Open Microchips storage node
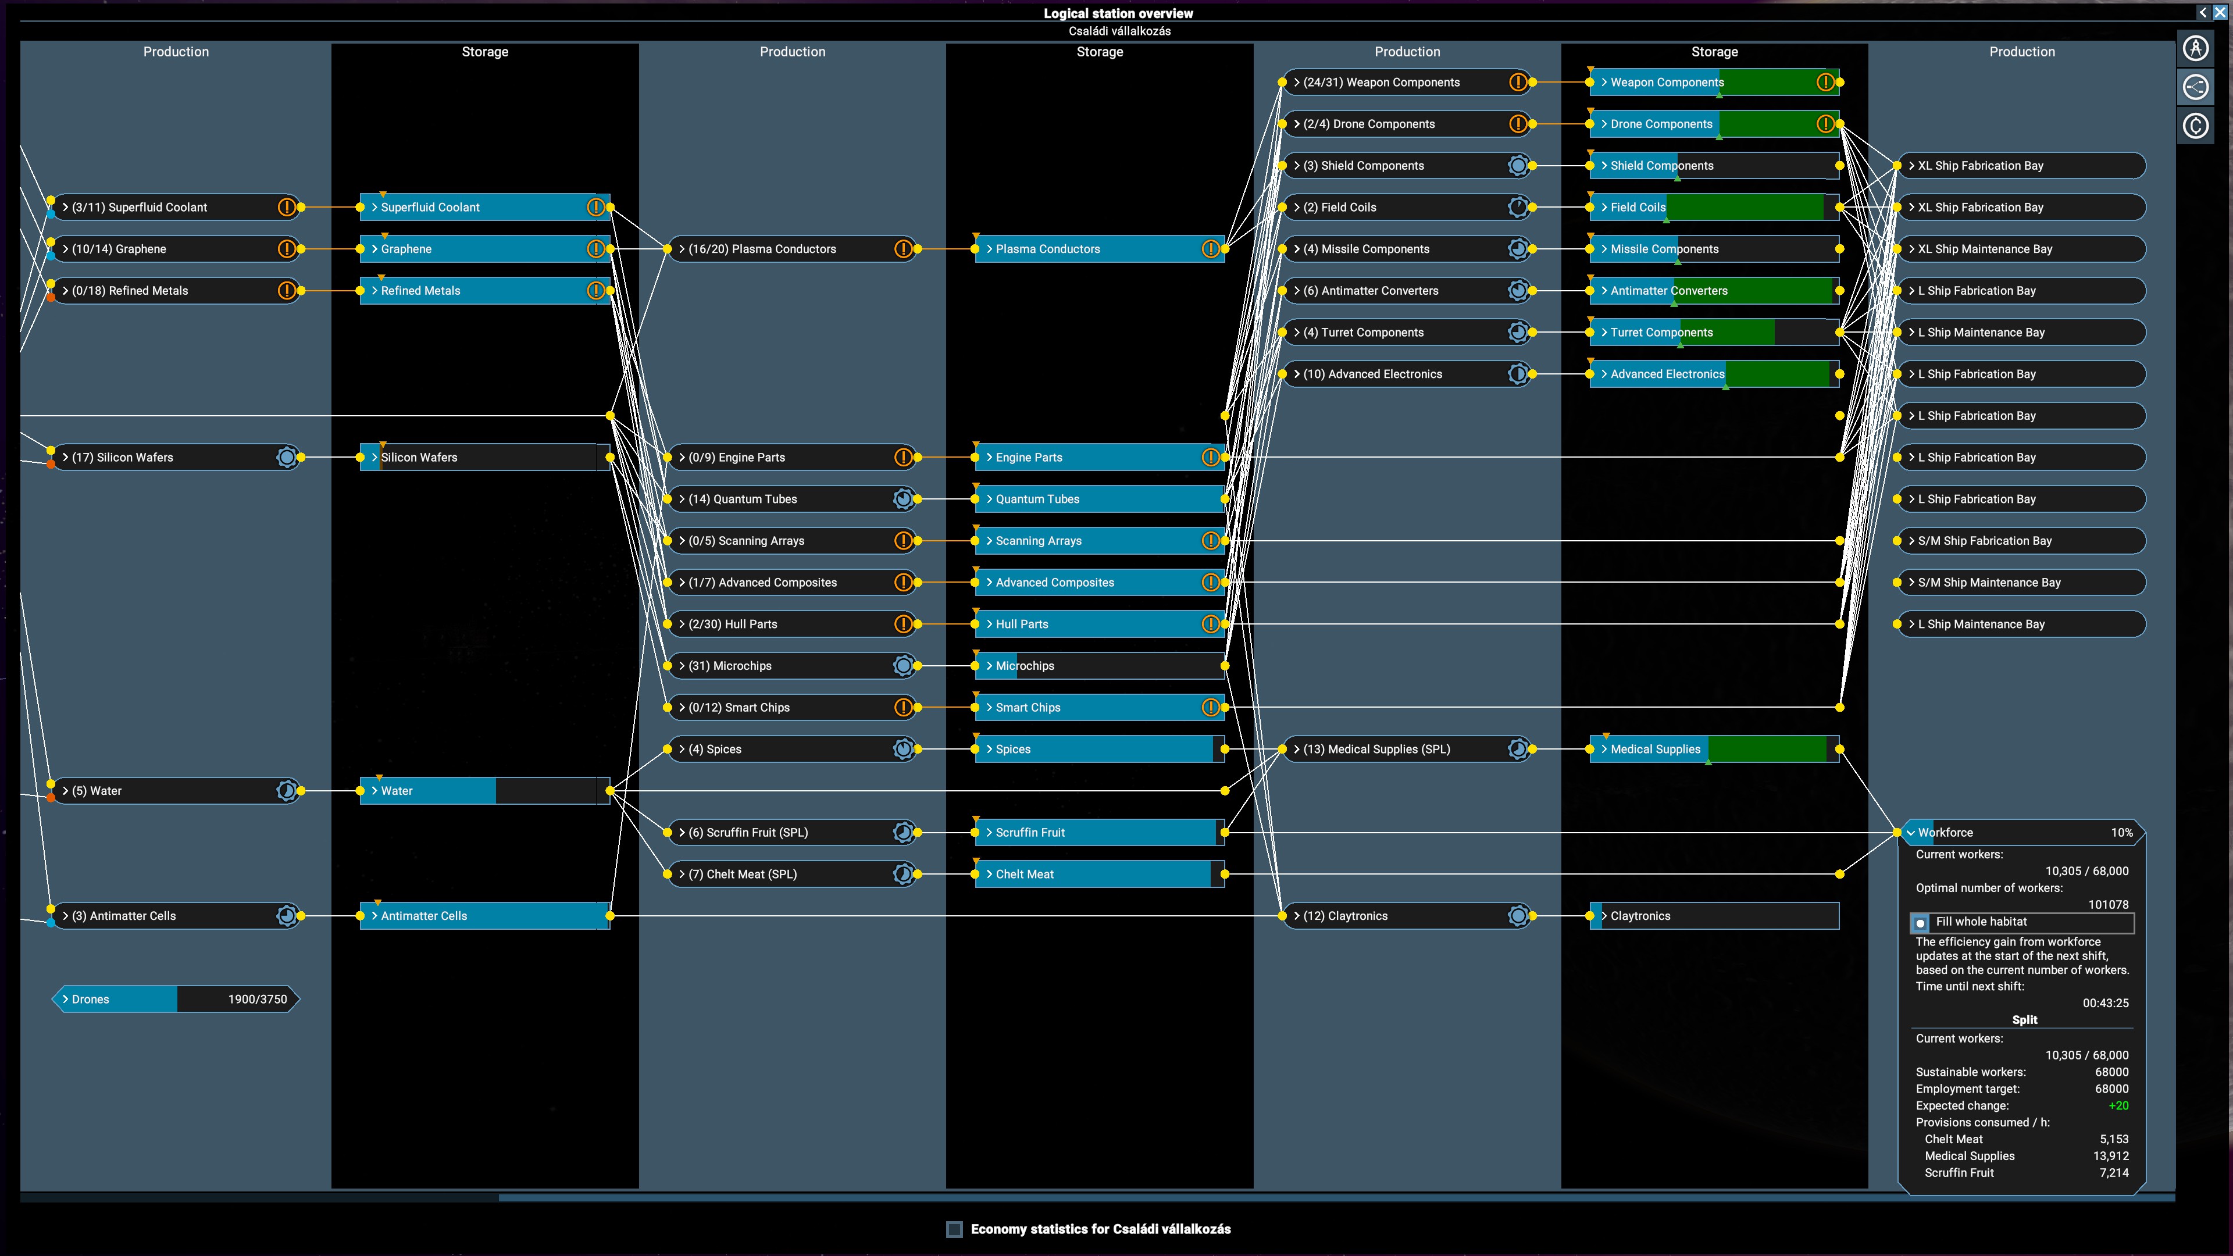Image resolution: width=2233 pixels, height=1256 pixels. point(1099,666)
